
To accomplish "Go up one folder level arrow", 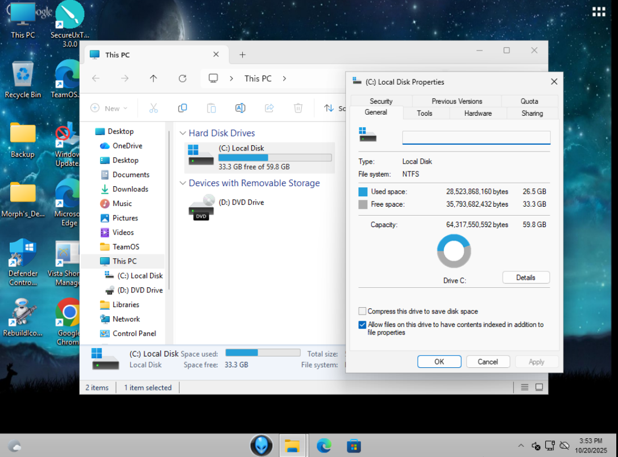I will 154,78.
